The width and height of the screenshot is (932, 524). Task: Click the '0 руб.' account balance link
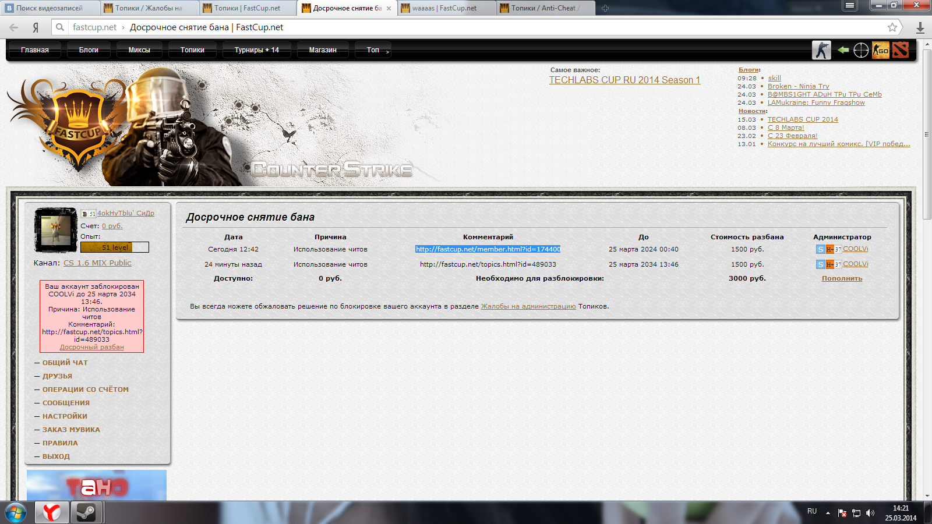click(x=112, y=226)
